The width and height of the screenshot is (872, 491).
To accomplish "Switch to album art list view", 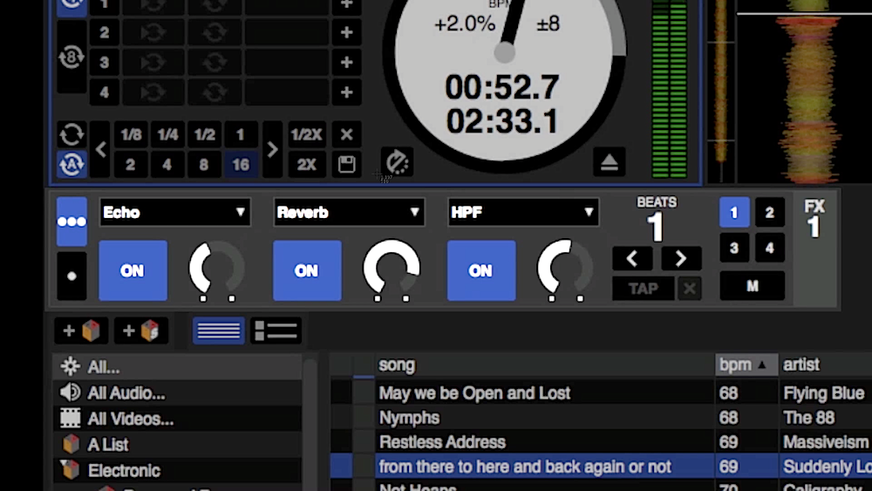I will [276, 331].
